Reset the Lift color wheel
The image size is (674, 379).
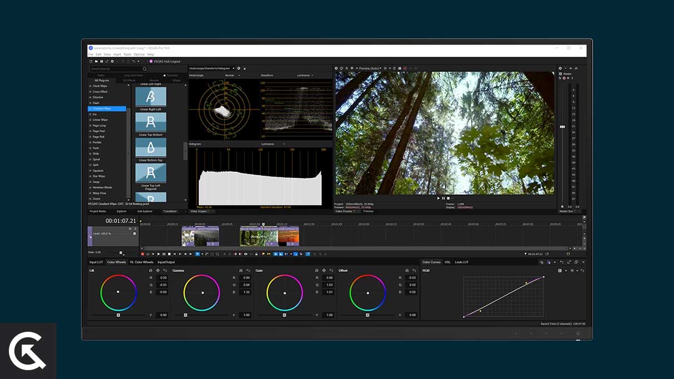(x=165, y=271)
